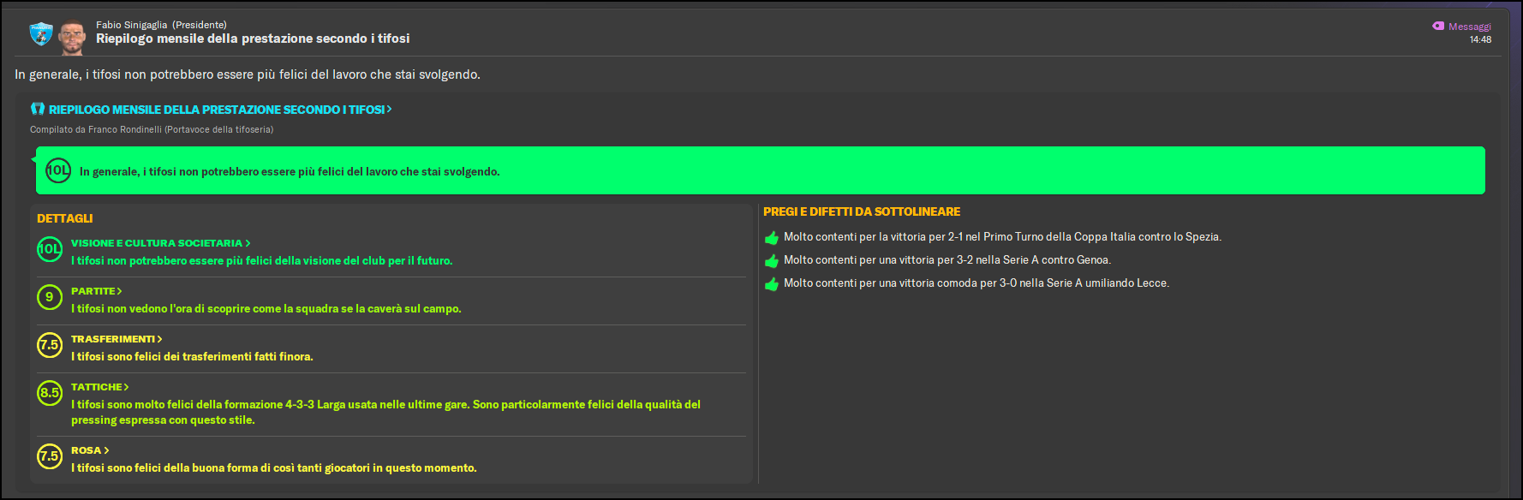
Task: Open Fabio Sinigaglia's portrait
Action: point(73,36)
